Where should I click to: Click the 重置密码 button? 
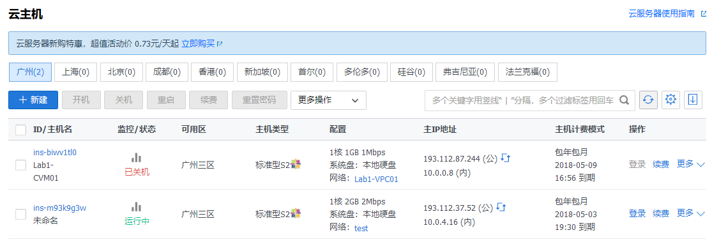(259, 100)
